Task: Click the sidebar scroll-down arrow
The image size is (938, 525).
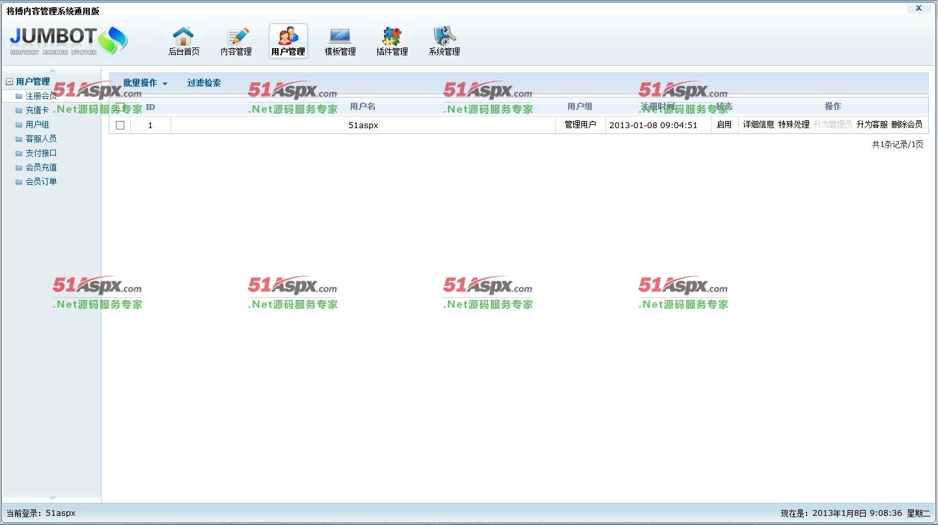Action: click(53, 498)
